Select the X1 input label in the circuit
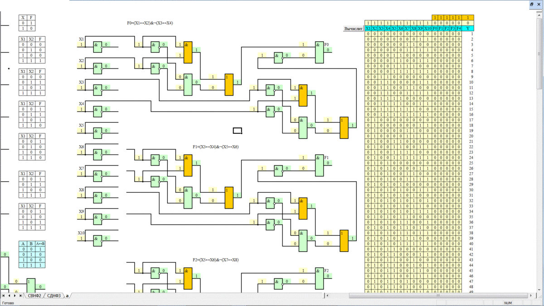The width and height of the screenshot is (544, 306). pyautogui.click(x=81, y=39)
